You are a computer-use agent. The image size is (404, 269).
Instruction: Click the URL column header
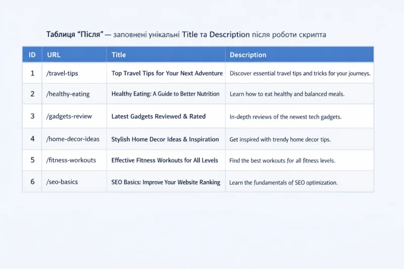click(x=54, y=55)
